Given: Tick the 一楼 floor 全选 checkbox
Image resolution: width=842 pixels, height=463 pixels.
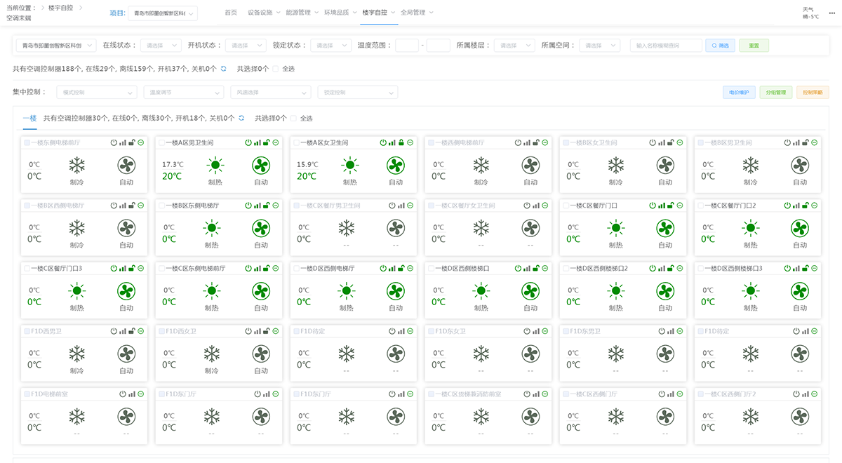Looking at the screenshot, I should [x=294, y=119].
